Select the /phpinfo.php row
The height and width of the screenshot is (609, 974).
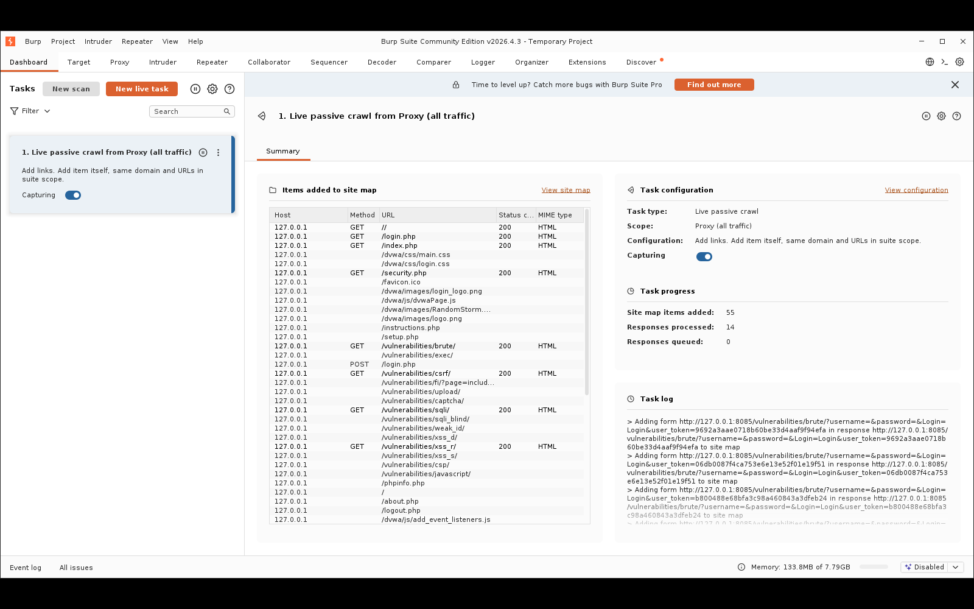click(x=427, y=483)
